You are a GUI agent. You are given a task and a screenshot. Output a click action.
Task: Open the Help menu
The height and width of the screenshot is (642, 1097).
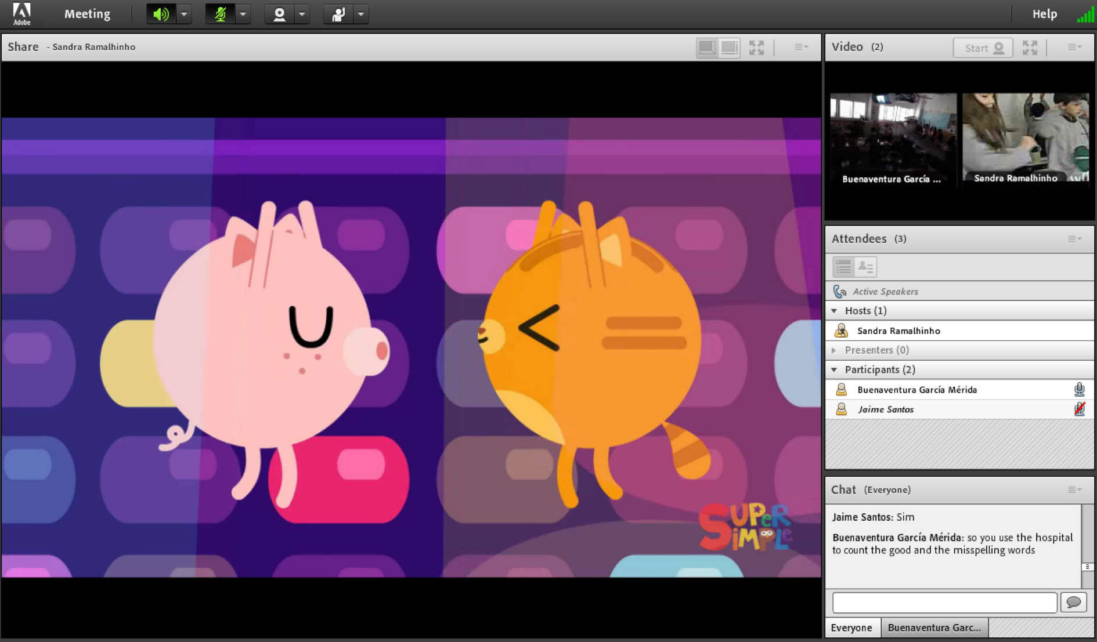tap(1044, 14)
